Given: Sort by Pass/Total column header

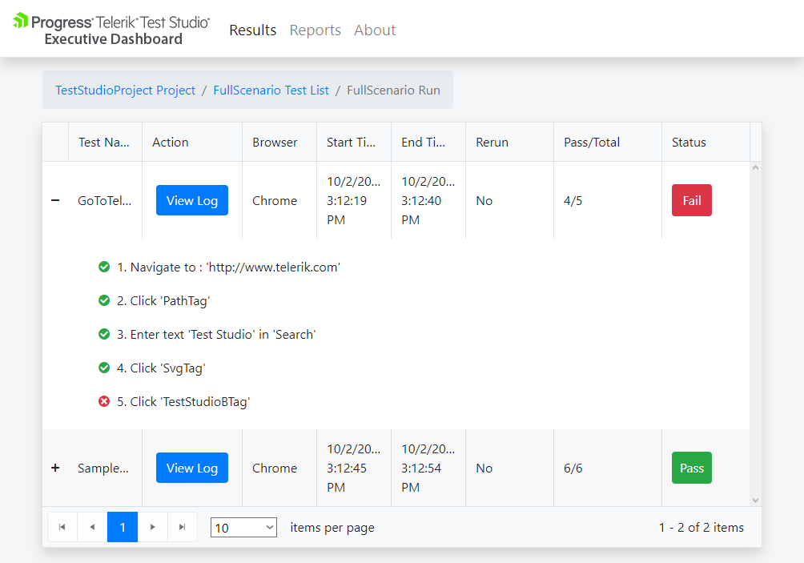Looking at the screenshot, I should coord(608,142).
